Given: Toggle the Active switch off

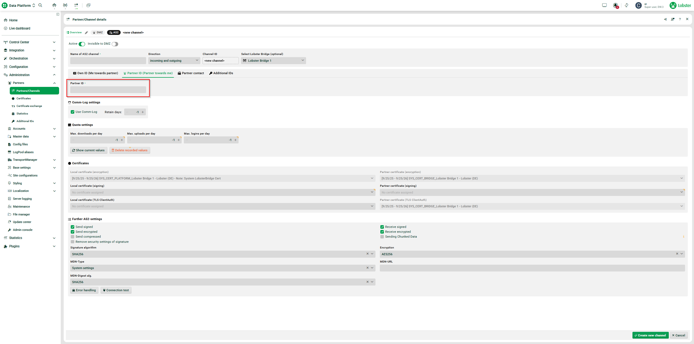Looking at the screenshot, I should pos(82,44).
